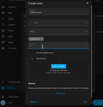Screen dimensions: 103x107
Task: Remove the outside house label chip
Action: tap(42, 39)
